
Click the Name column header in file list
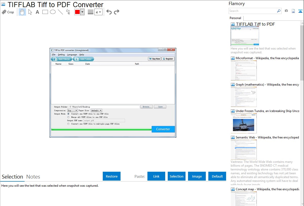(x=58, y=64)
